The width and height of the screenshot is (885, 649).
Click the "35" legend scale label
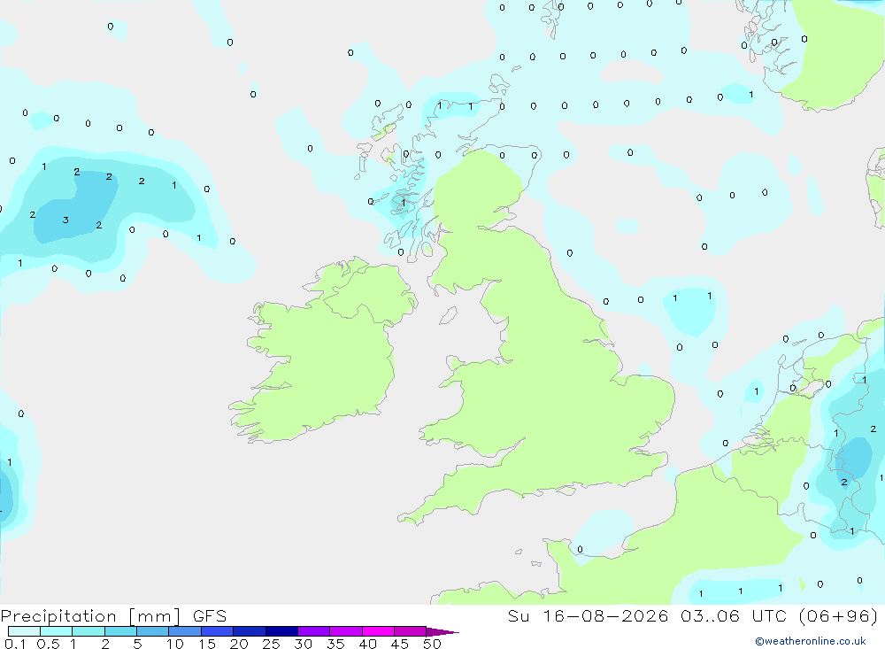click(x=335, y=644)
